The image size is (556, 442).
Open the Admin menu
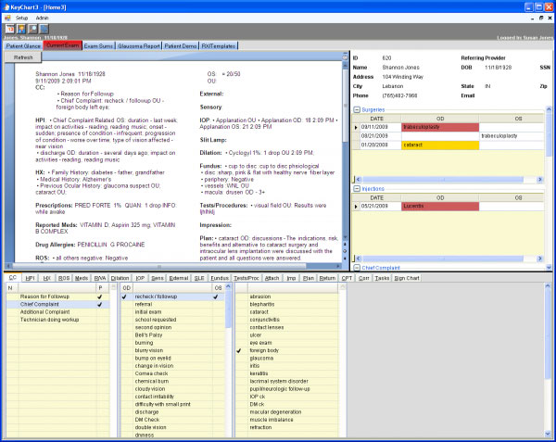coord(42,18)
